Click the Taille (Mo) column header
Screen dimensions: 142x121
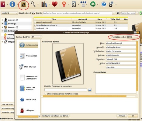115,19
